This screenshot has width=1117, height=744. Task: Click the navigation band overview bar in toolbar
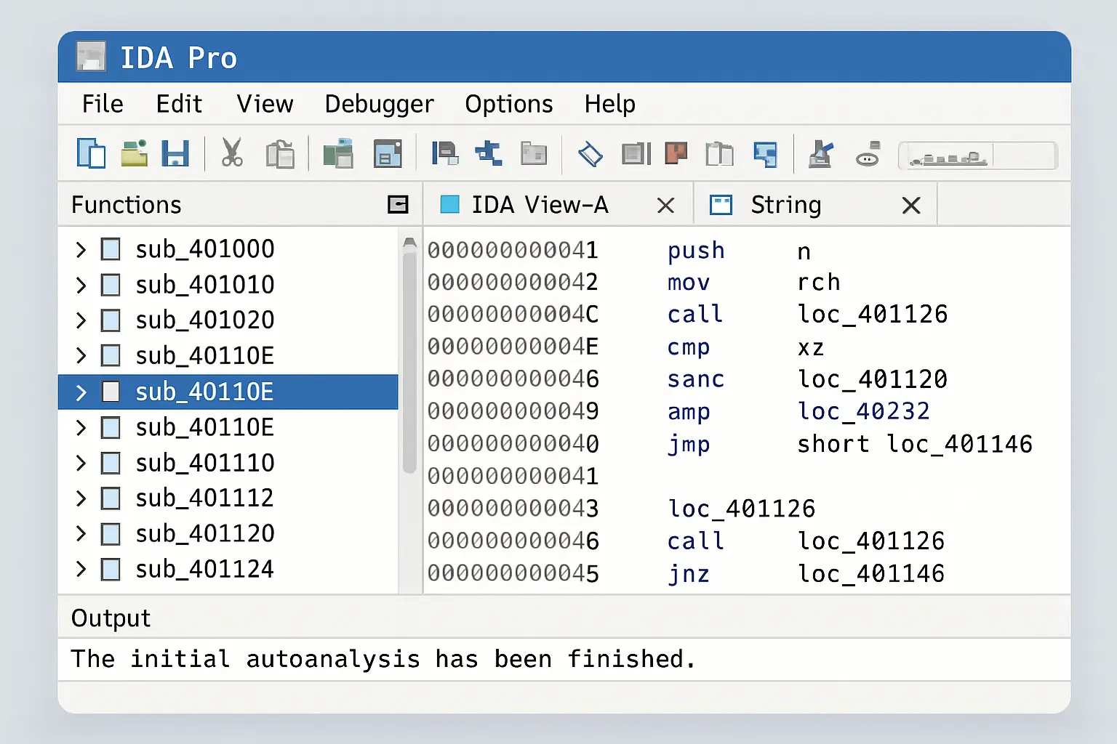[977, 155]
